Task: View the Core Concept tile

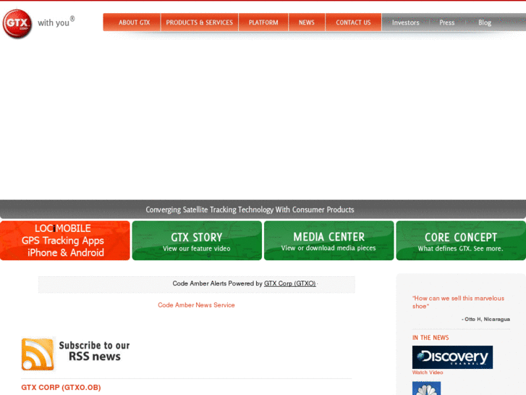Action: 461,241
